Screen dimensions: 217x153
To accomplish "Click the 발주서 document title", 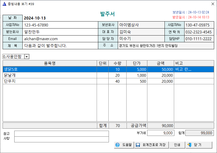I will 107,14.
